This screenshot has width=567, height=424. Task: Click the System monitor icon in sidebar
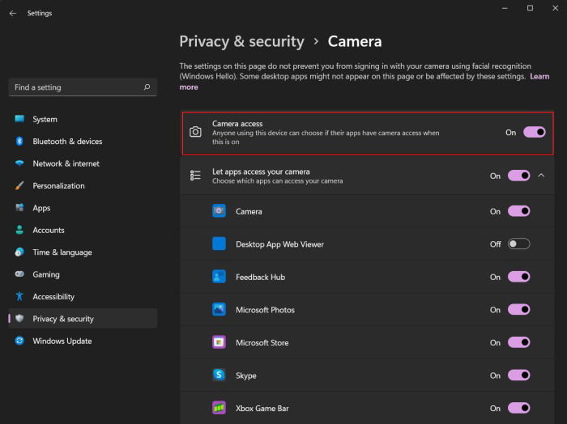pos(19,119)
